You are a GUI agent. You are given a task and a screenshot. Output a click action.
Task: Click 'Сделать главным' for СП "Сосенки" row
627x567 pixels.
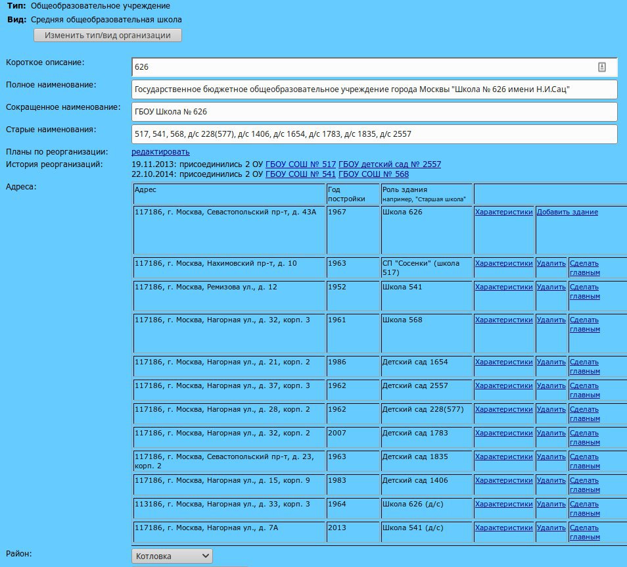[x=585, y=268]
